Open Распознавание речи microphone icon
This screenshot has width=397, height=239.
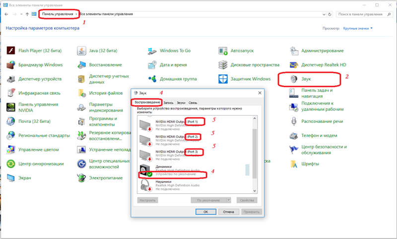294,121
